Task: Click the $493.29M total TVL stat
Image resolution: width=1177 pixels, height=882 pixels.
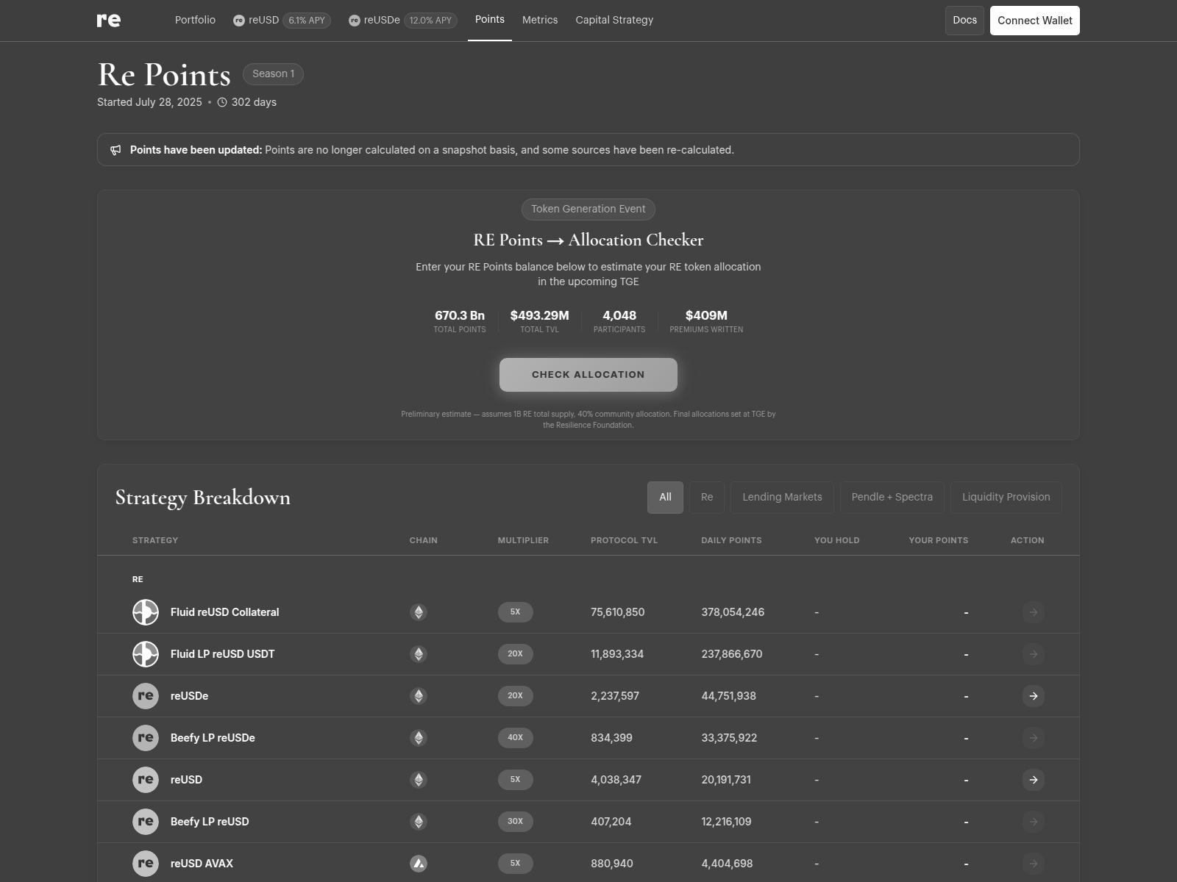Action: [540, 322]
